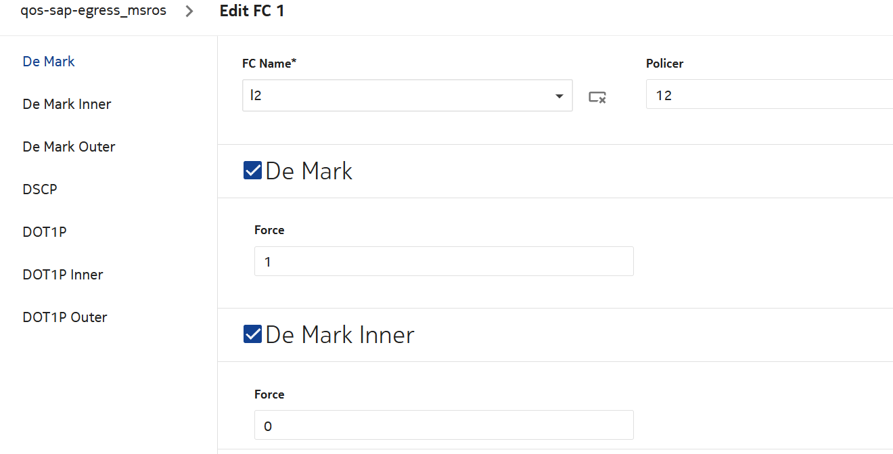Open the FC Name dropdown arrow

click(559, 96)
